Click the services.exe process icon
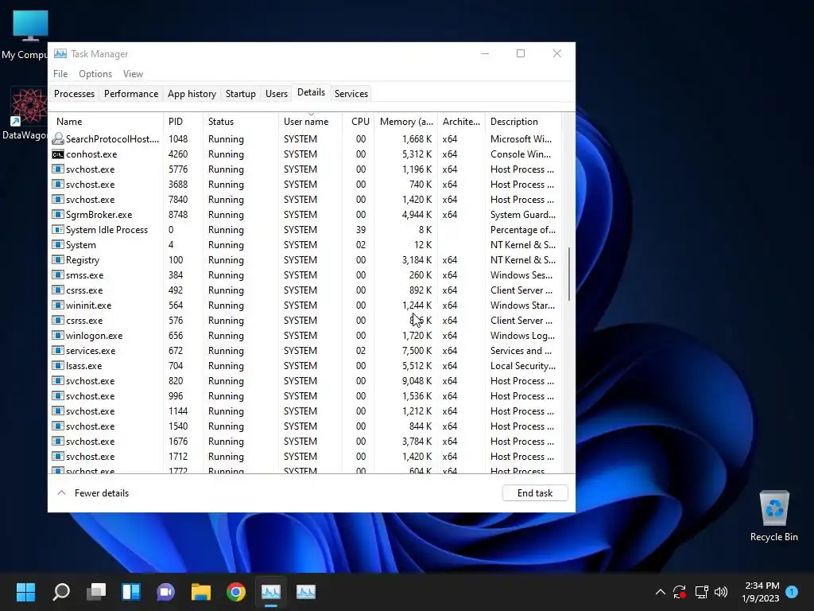The height and width of the screenshot is (611, 814). [x=58, y=350]
